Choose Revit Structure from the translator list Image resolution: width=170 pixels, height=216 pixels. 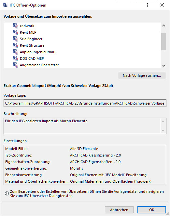pyautogui.click(x=32, y=45)
